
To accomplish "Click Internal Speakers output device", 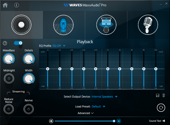I will coord(102,97).
